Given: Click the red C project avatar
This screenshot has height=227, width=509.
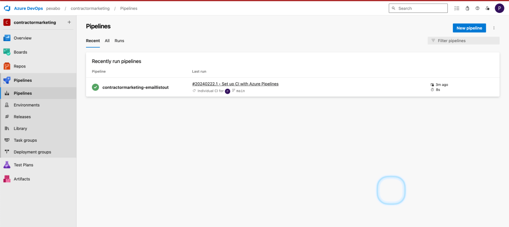Looking at the screenshot, I should [x=7, y=22].
